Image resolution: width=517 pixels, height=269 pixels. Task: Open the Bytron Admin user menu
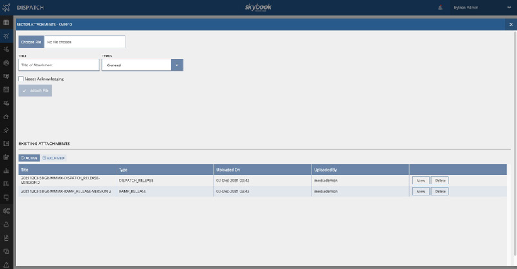coord(478,8)
